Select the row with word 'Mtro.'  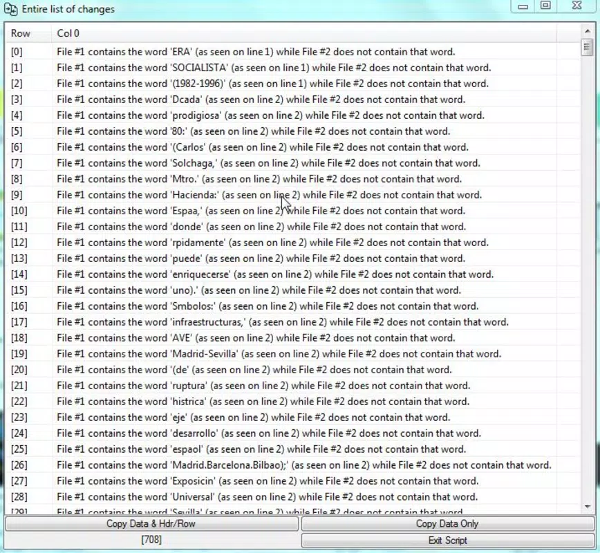coord(293,179)
